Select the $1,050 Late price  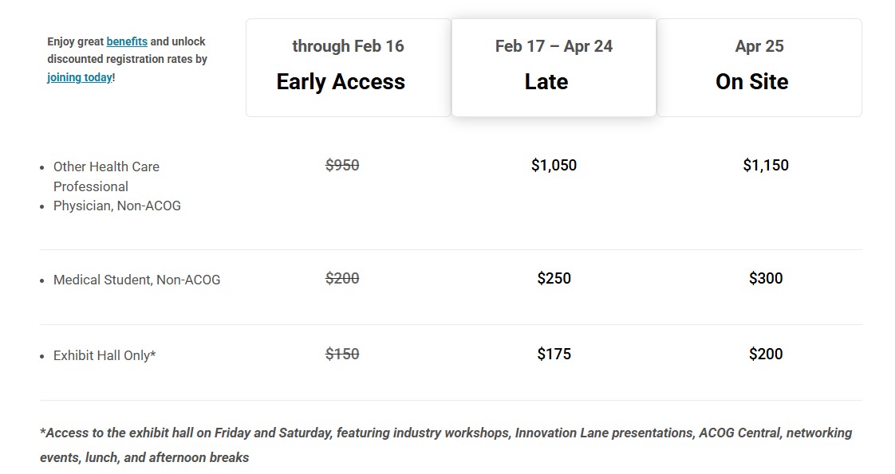(x=554, y=165)
